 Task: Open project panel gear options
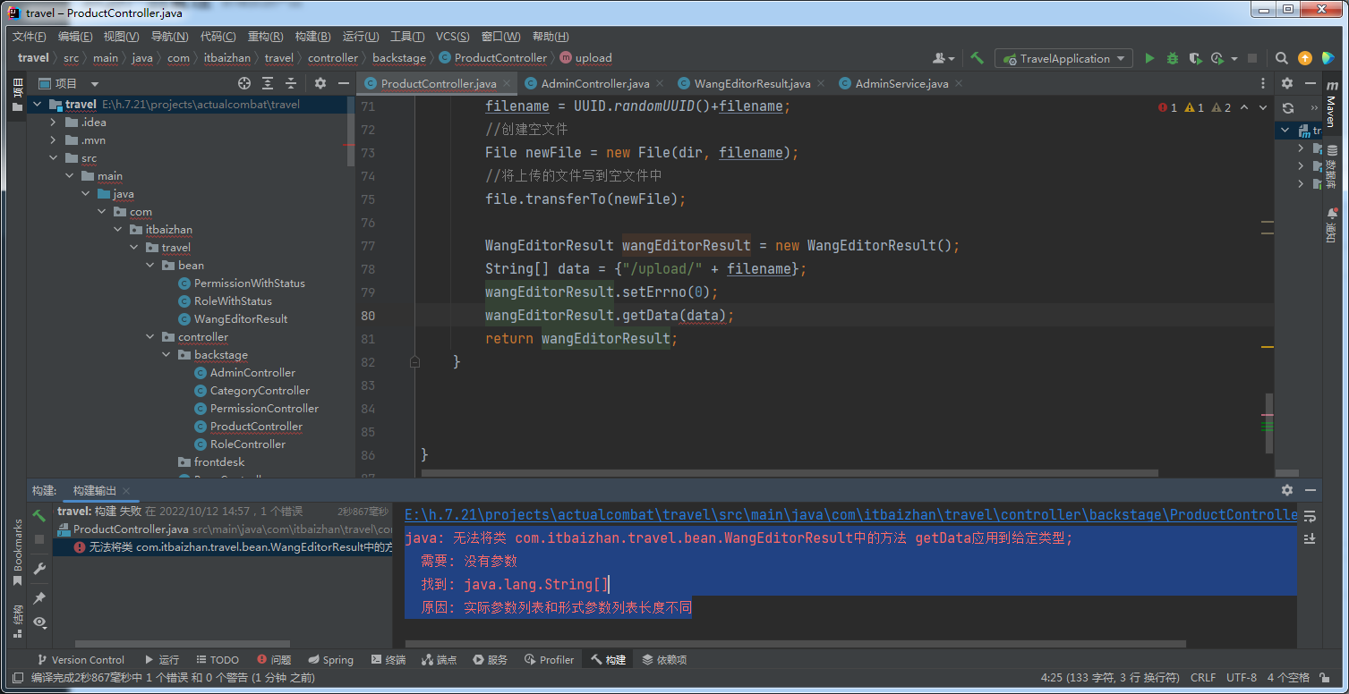pos(320,83)
